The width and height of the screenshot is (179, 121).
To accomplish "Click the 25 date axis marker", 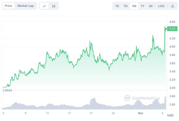I will [x=113, y=113].
